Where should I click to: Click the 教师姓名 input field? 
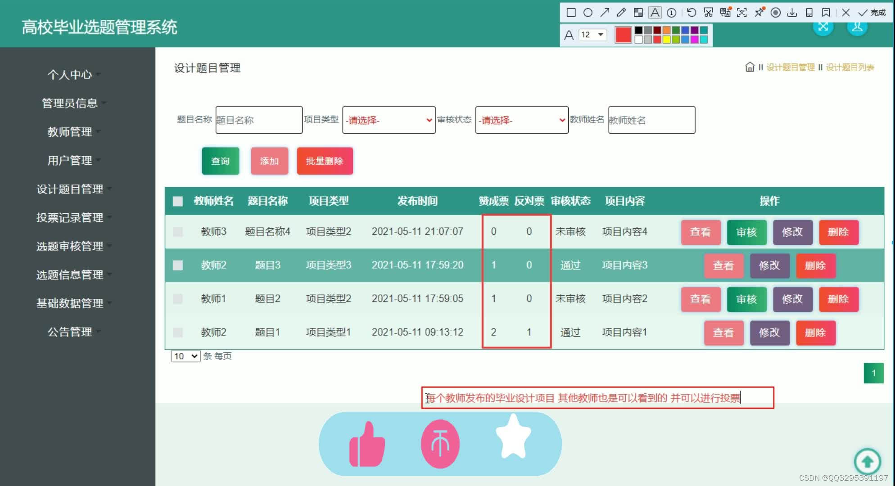pyautogui.click(x=651, y=120)
